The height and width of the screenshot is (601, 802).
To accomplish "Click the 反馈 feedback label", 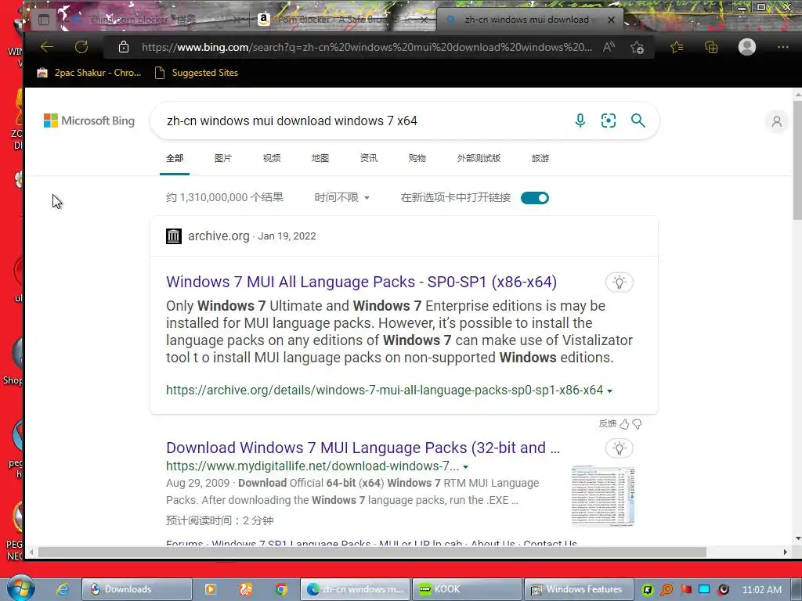I will (x=607, y=423).
